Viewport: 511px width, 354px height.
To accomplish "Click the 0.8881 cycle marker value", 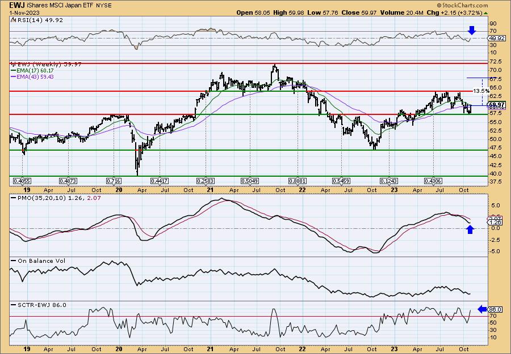I will [x=298, y=181].
